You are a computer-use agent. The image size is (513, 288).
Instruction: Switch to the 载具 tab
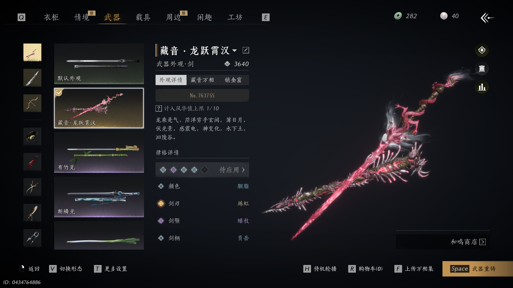pyautogui.click(x=143, y=17)
